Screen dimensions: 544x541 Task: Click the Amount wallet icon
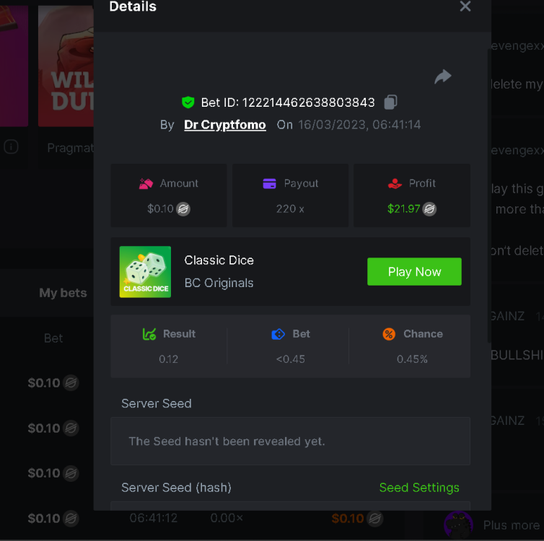point(146,184)
